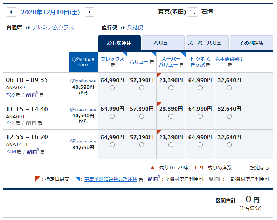Open aircraft popup icon beside 772

click(x=18, y=123)
